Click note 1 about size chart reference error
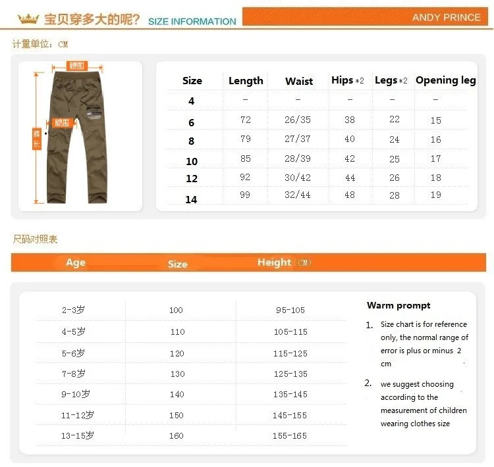The width and height of the screenshot is (494, 467). point(417,344)
